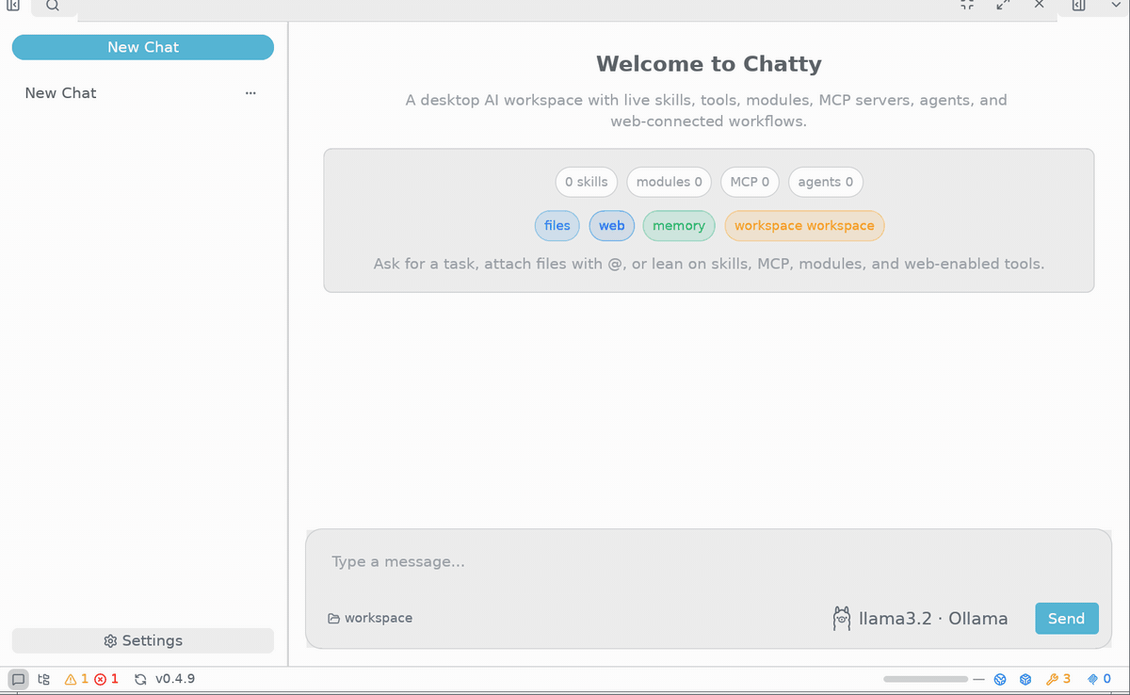Click the blue globe icon in status bar
The height and width of the screenshot is (695, 1130).
pyautogui.click(x=1001, y=679)
